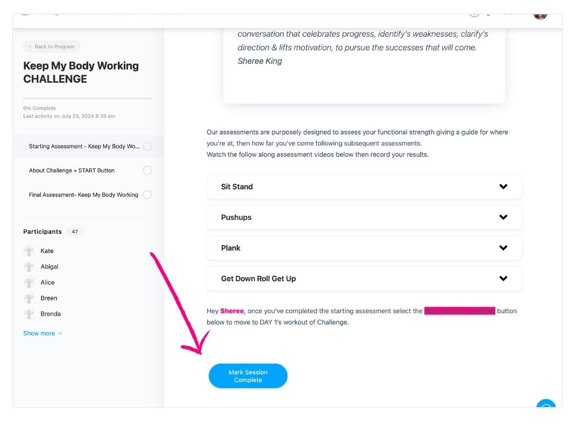Click the user profile picture at top right

(540, 14)
